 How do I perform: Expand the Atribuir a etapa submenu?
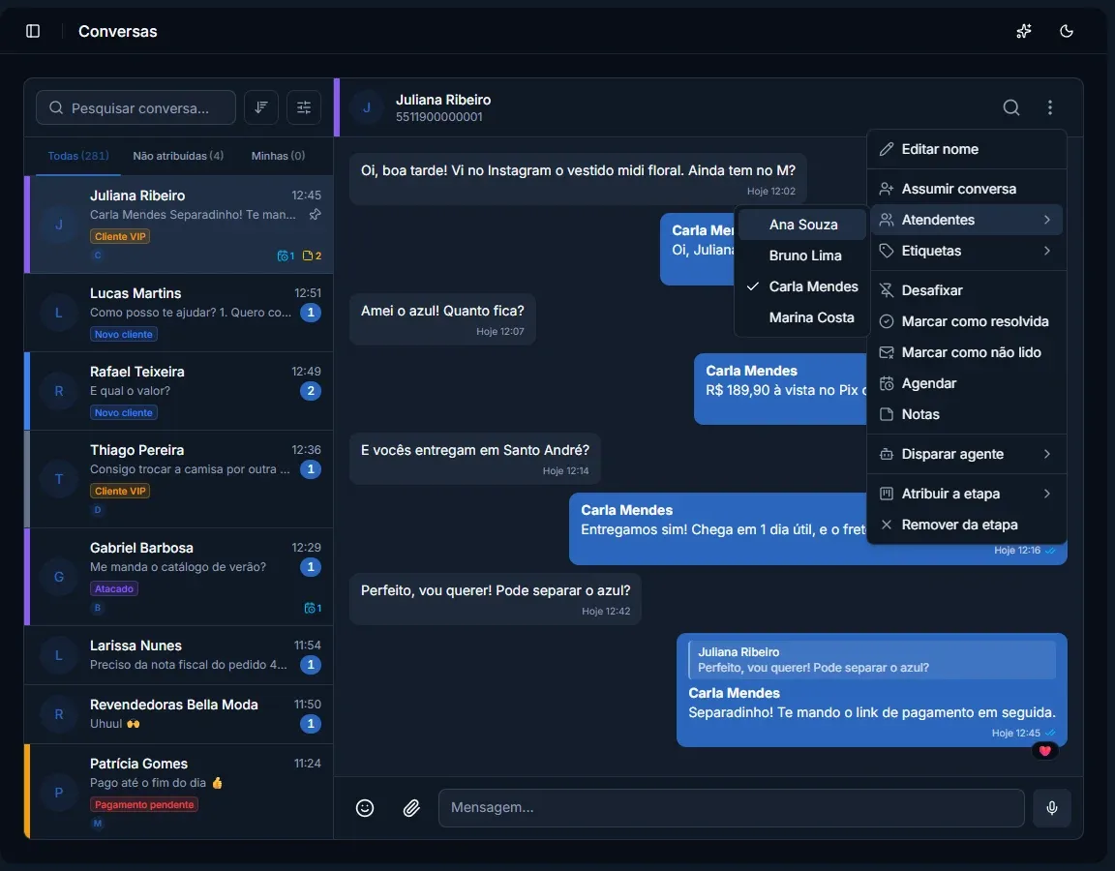point(966,494)
